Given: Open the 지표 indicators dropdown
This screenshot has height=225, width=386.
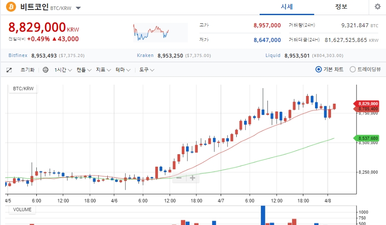Looking at the screenshot, I should pos(103,70).
